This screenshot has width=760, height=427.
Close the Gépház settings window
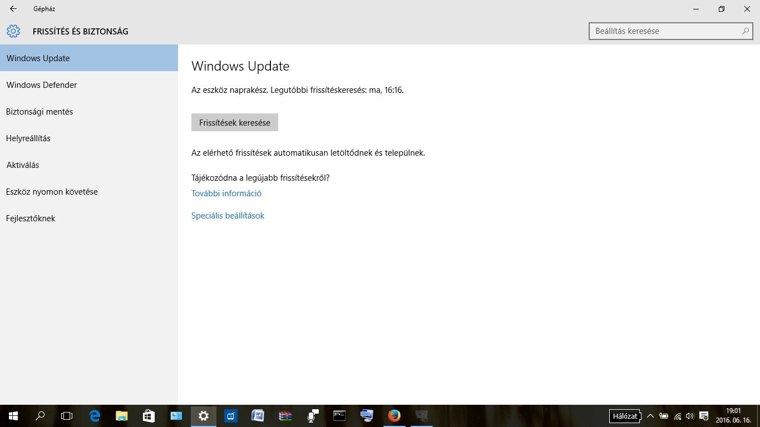pos(747,9)
